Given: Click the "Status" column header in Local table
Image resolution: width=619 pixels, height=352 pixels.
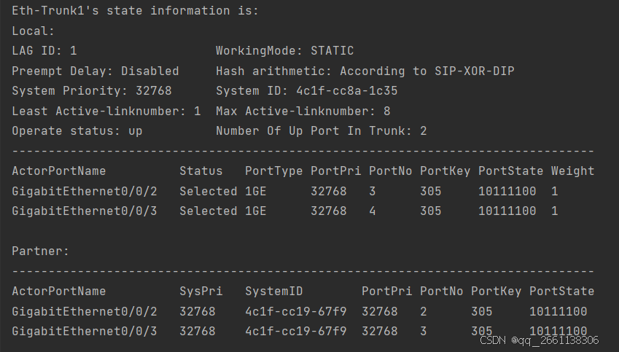Looking at the screenshot, I should 201,171.
